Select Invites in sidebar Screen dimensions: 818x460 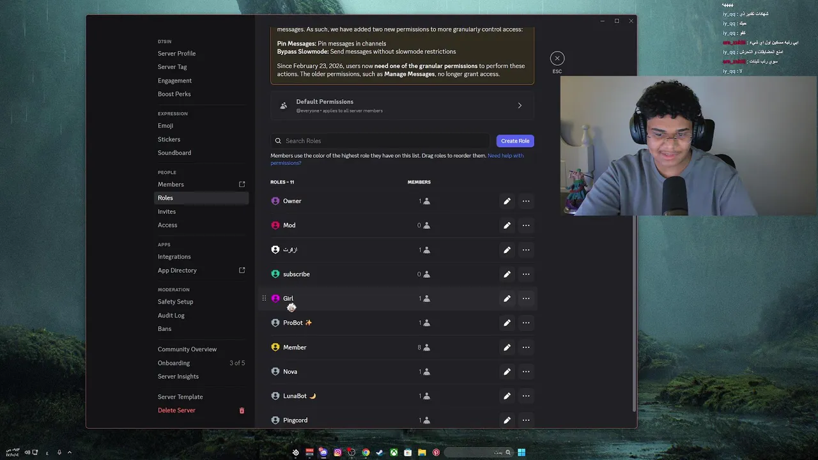167,211
